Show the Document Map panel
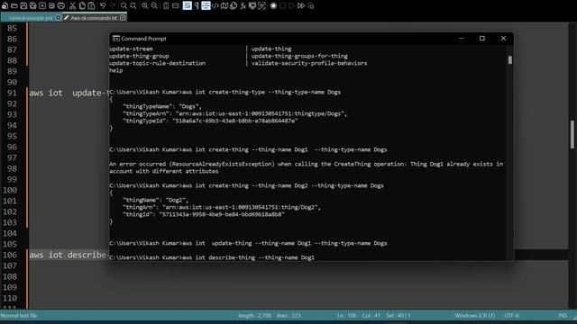Viewport: 577px width, 324px height. [x=224, y=6]
